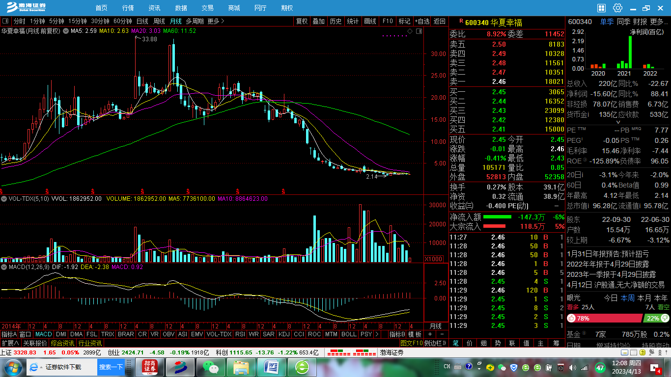The image size is (671, 377).
Task: Open the settings gear icon
Action: coord(618,8)
